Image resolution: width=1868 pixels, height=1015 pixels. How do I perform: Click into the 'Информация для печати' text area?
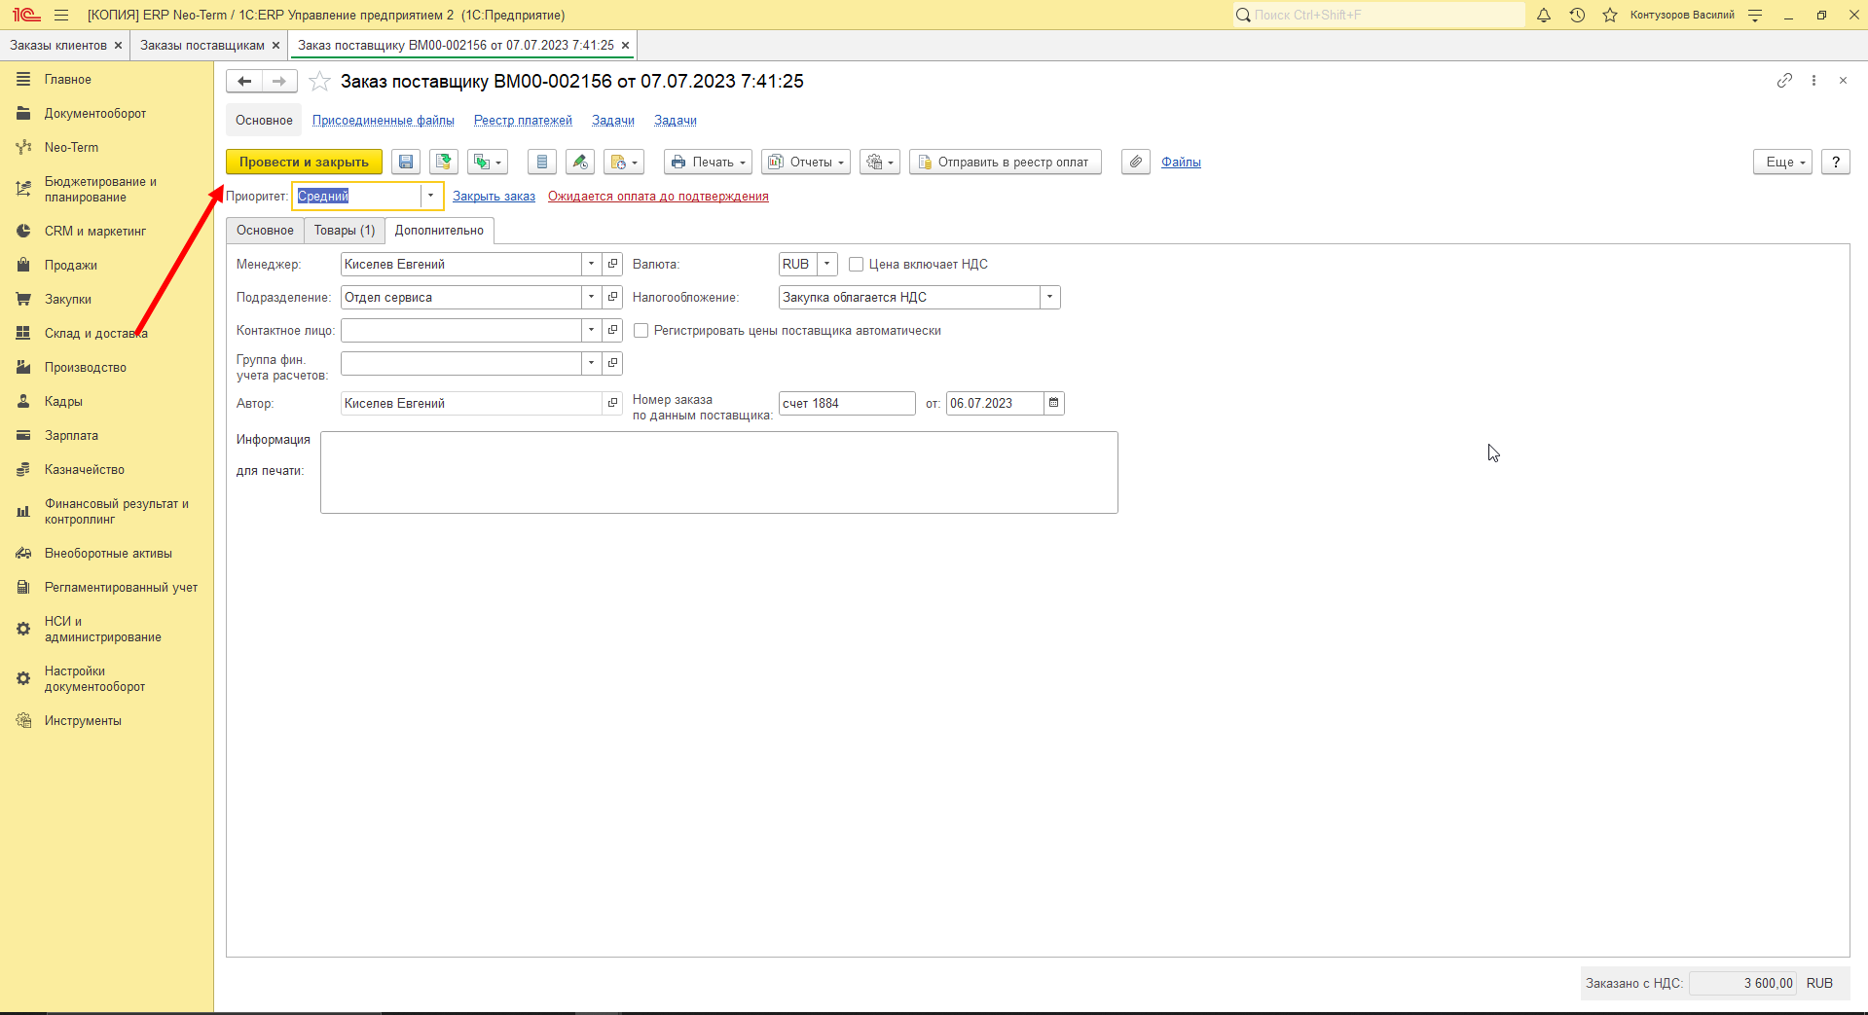pos(719,472)
